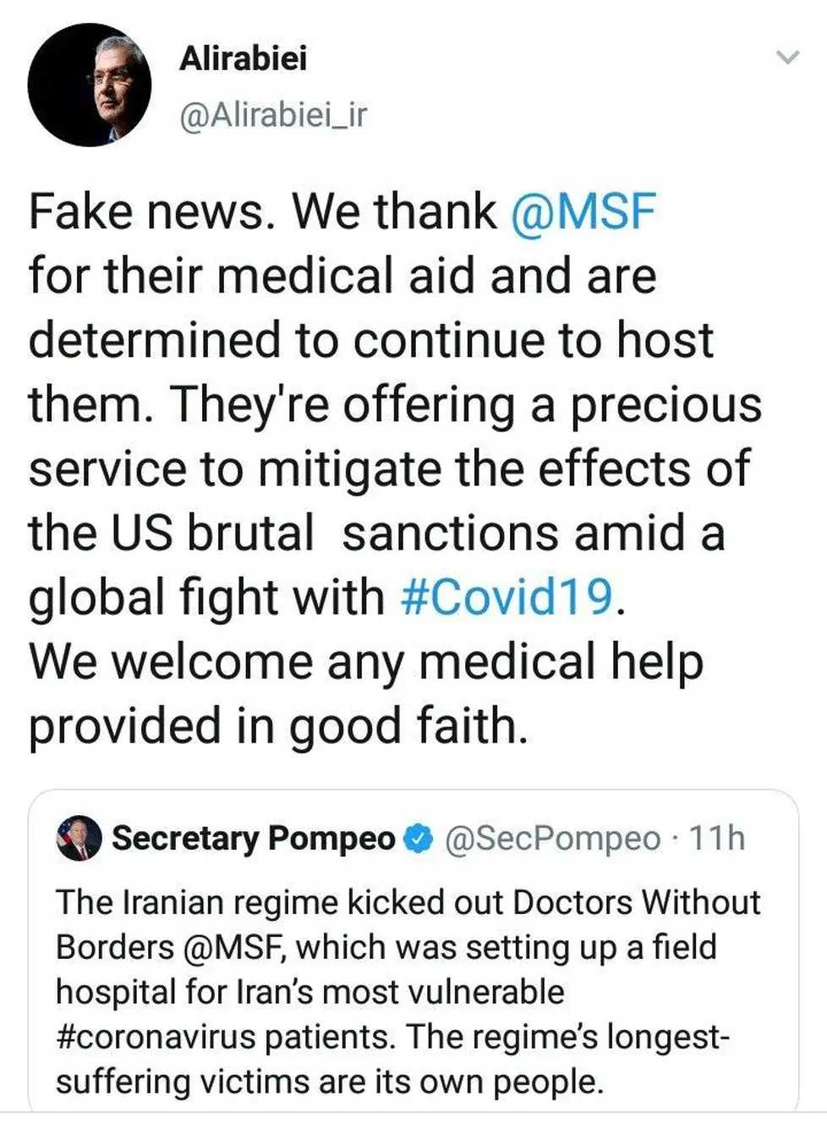
Task: Click the Secretary Pompeo name in quote
Action: coord(253,838)
